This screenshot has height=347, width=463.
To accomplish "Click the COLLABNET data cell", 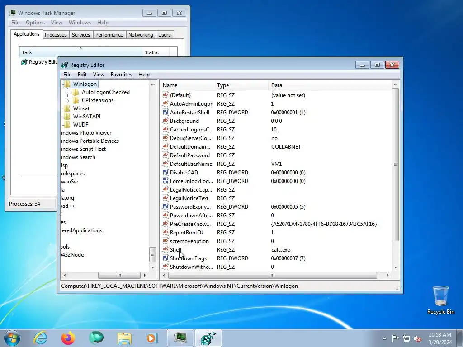I will [x=286, y=147].
